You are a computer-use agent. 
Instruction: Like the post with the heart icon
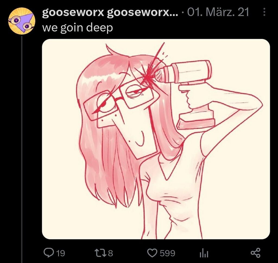pos(153,253)
